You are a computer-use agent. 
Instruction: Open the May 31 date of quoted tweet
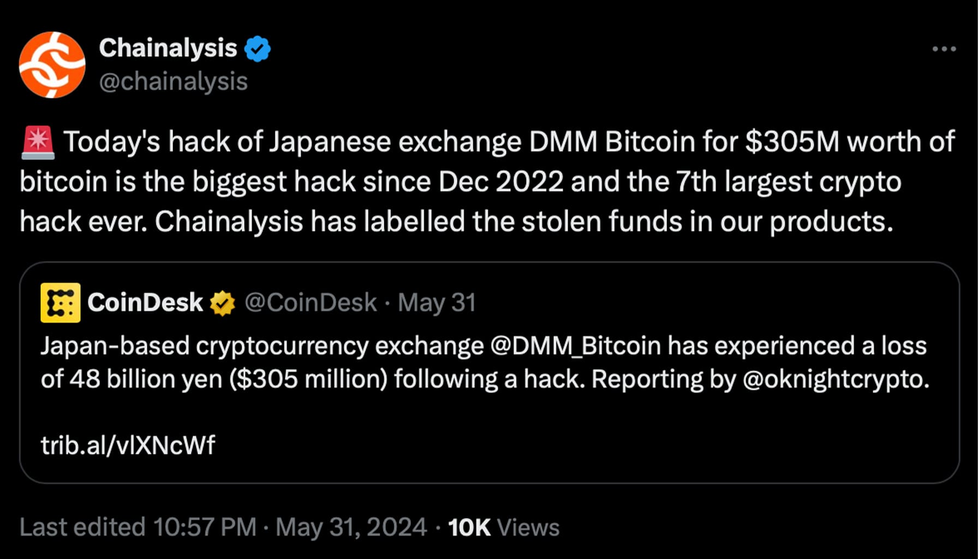coord(437,302)
